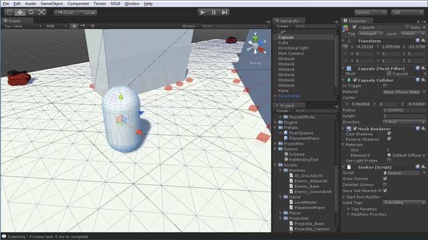Select Enemy_AttackJet script in Project
Viewport: 428px width, 240px height.
point(310,181)
